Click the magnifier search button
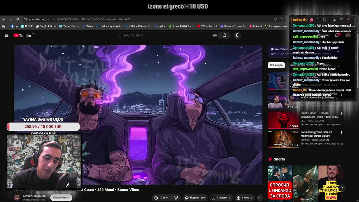This screenshot has width=359, height=202. point(224,35)
